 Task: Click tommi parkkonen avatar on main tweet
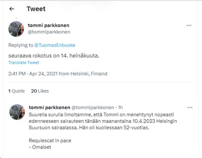point(16,29)
